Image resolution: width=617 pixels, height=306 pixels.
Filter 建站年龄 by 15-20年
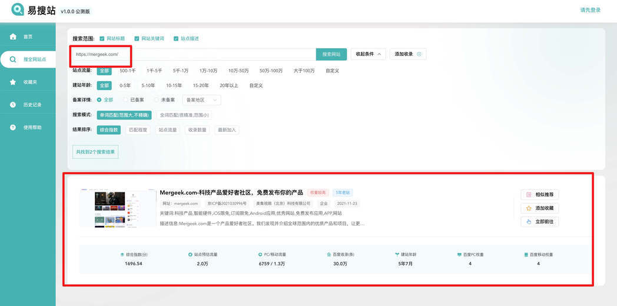[x=201, y=85]
